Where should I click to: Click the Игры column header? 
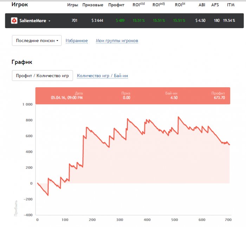(x=72, y=5)
